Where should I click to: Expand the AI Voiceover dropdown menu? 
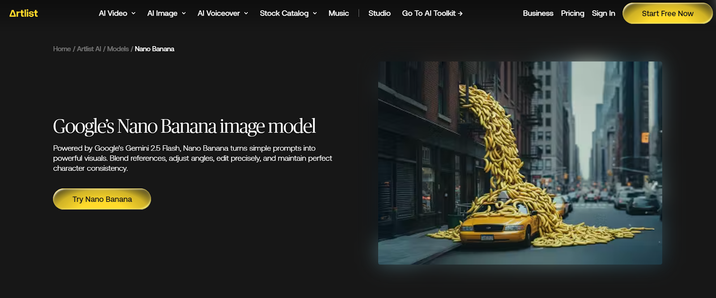[222, 13]
